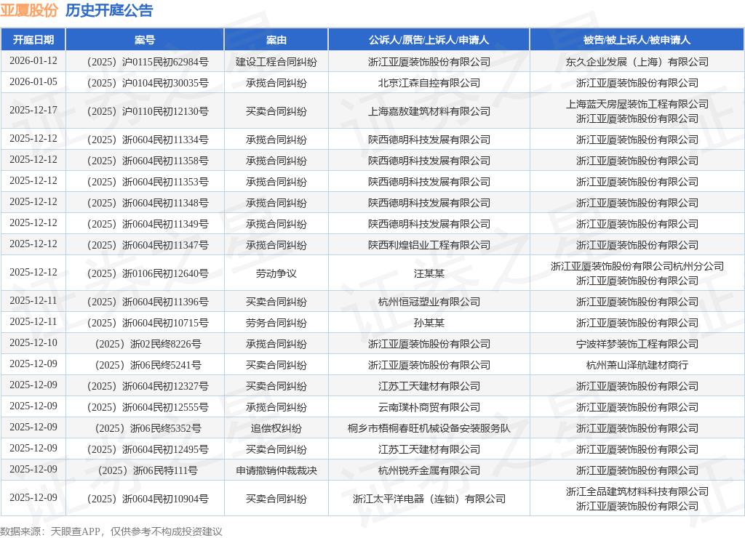Click the 劳动争议 cell
This screenshot has height=538, width=745.
pos(276,274)
